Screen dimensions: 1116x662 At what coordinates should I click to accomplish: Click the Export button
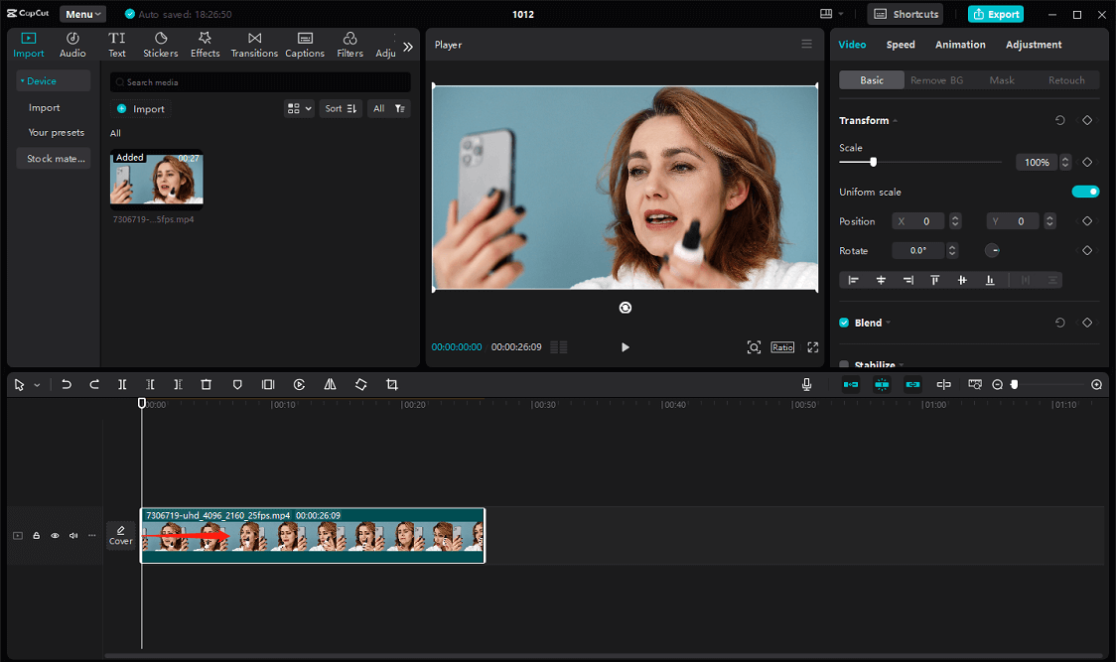click(x=996, y=14)
